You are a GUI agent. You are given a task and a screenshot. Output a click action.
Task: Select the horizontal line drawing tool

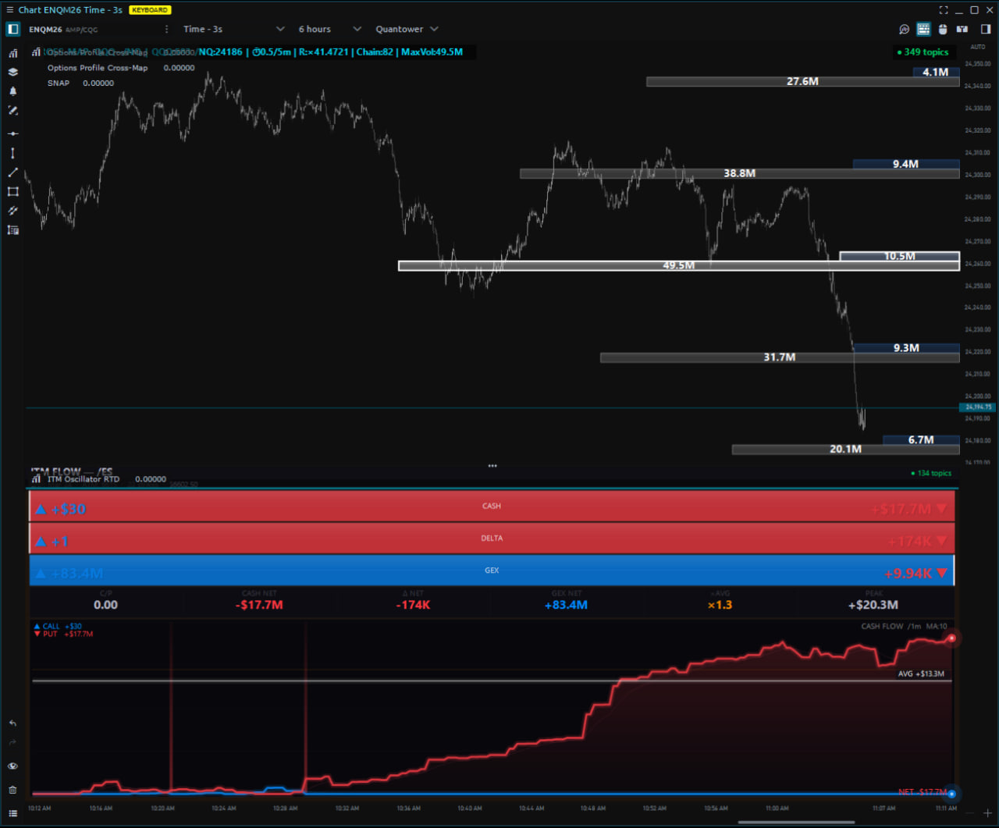12,133
